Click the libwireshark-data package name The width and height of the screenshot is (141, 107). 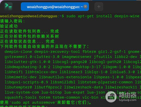(x=83, y=87)
